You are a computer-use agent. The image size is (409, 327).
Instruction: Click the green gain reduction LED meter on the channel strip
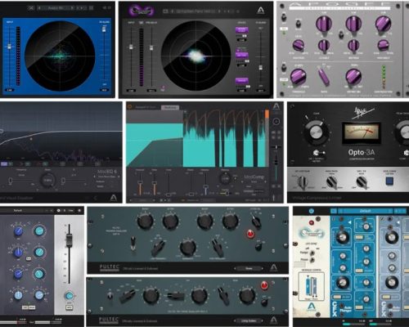pos(384,76)
